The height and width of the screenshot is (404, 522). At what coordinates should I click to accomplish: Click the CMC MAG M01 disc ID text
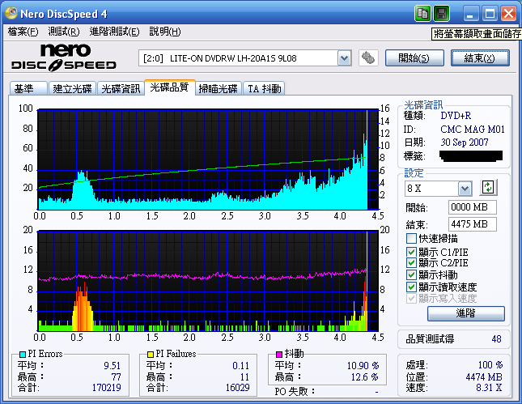[473, 130]
